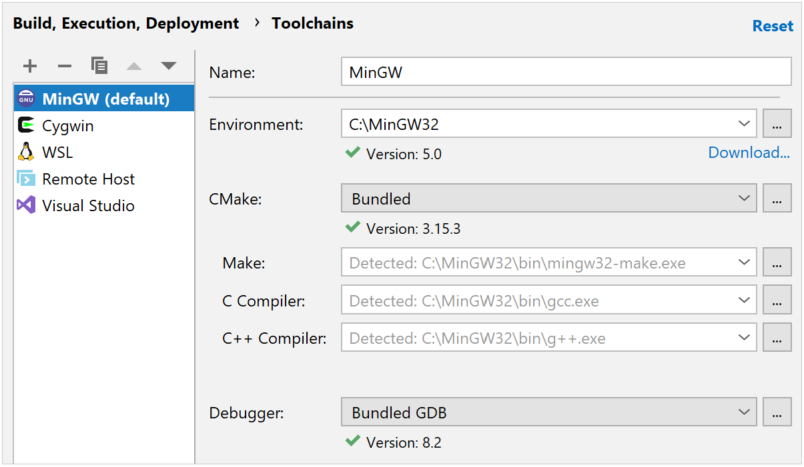
Task: Add a new toolchain with plus icon
Action: (x=30, y=66)
